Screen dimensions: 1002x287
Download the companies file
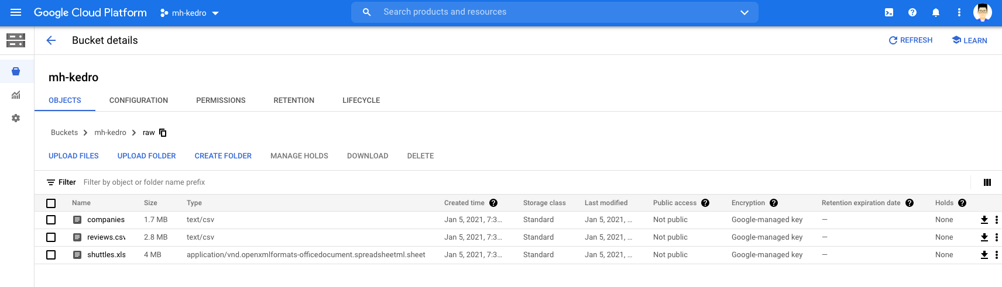(984, 220)
